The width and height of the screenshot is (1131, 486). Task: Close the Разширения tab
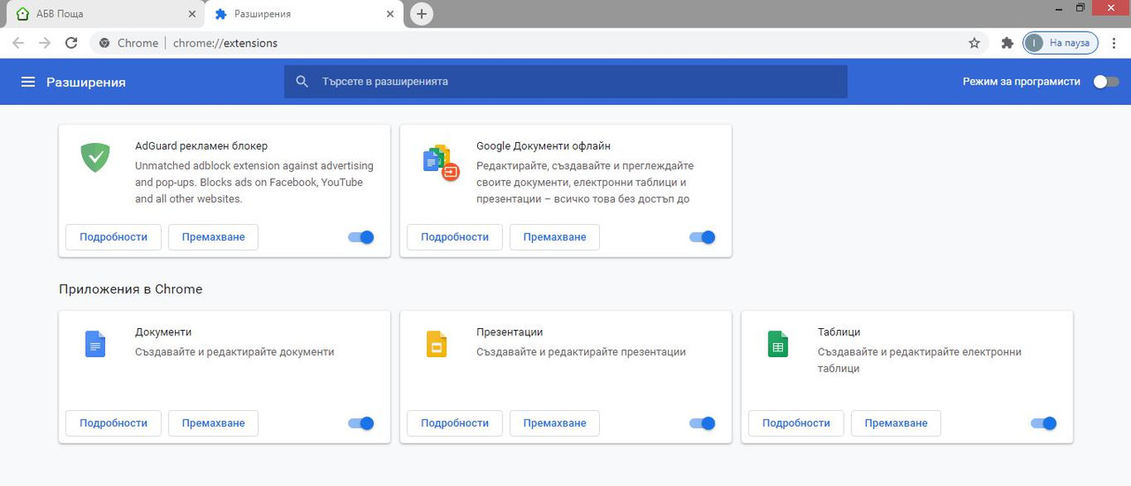pos(391,14)
